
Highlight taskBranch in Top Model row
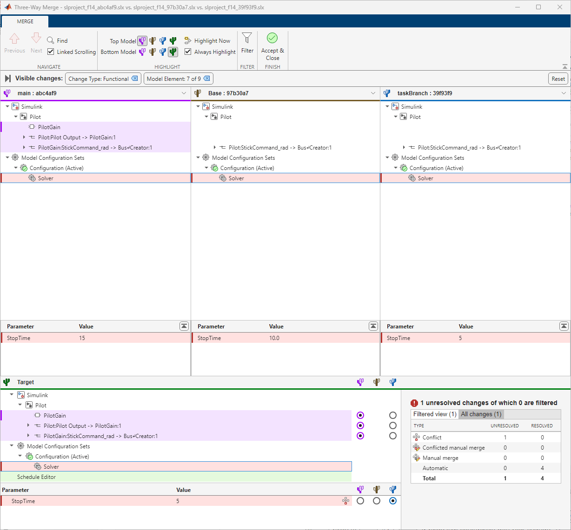tap(163, 41)
